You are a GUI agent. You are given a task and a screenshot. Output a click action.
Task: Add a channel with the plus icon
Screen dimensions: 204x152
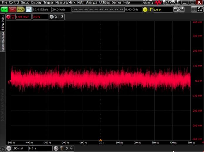[52, 17]
